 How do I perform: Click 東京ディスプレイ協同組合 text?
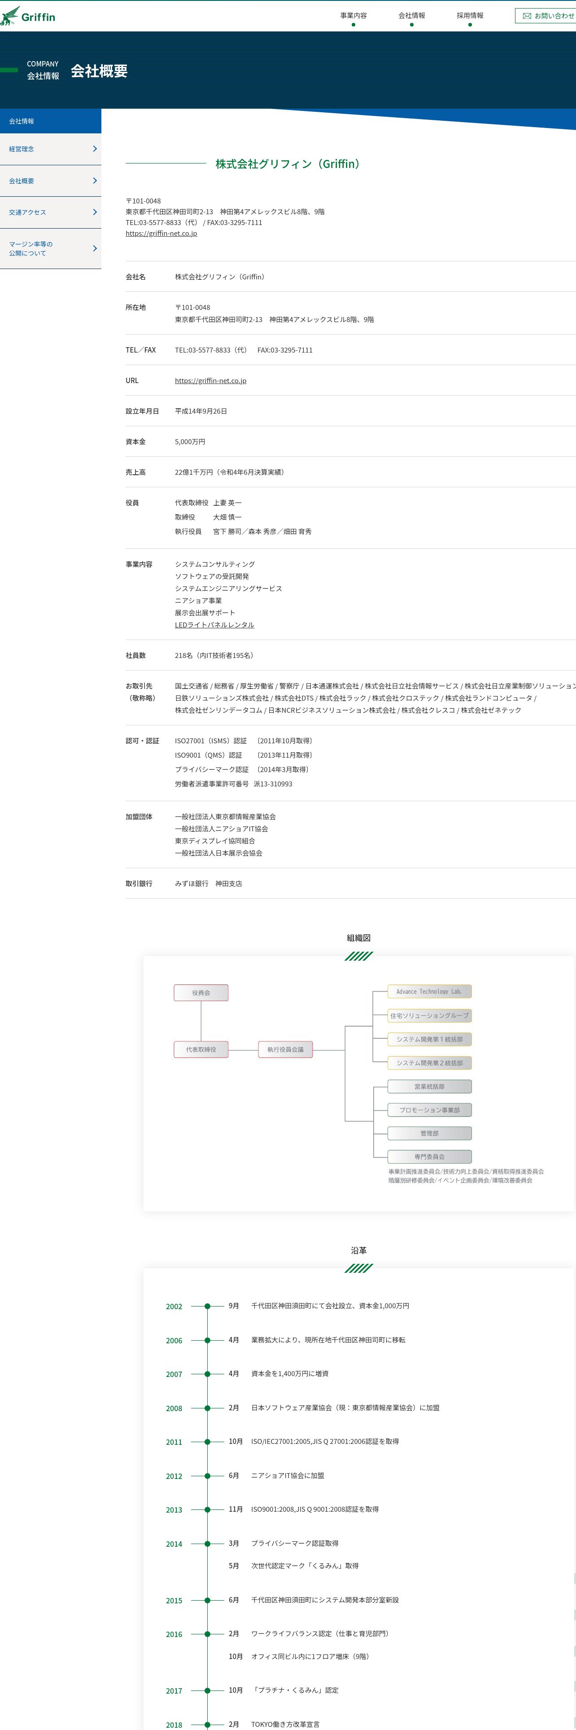(215, 842)
